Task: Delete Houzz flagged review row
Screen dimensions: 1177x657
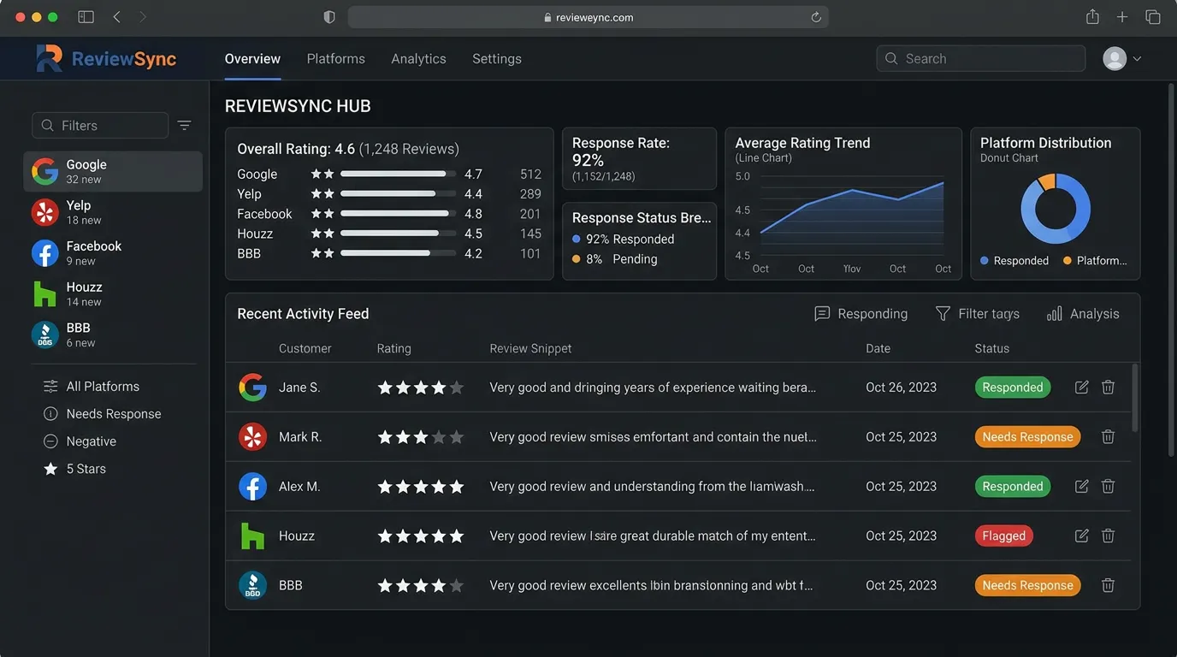Action: point(1108,536)
